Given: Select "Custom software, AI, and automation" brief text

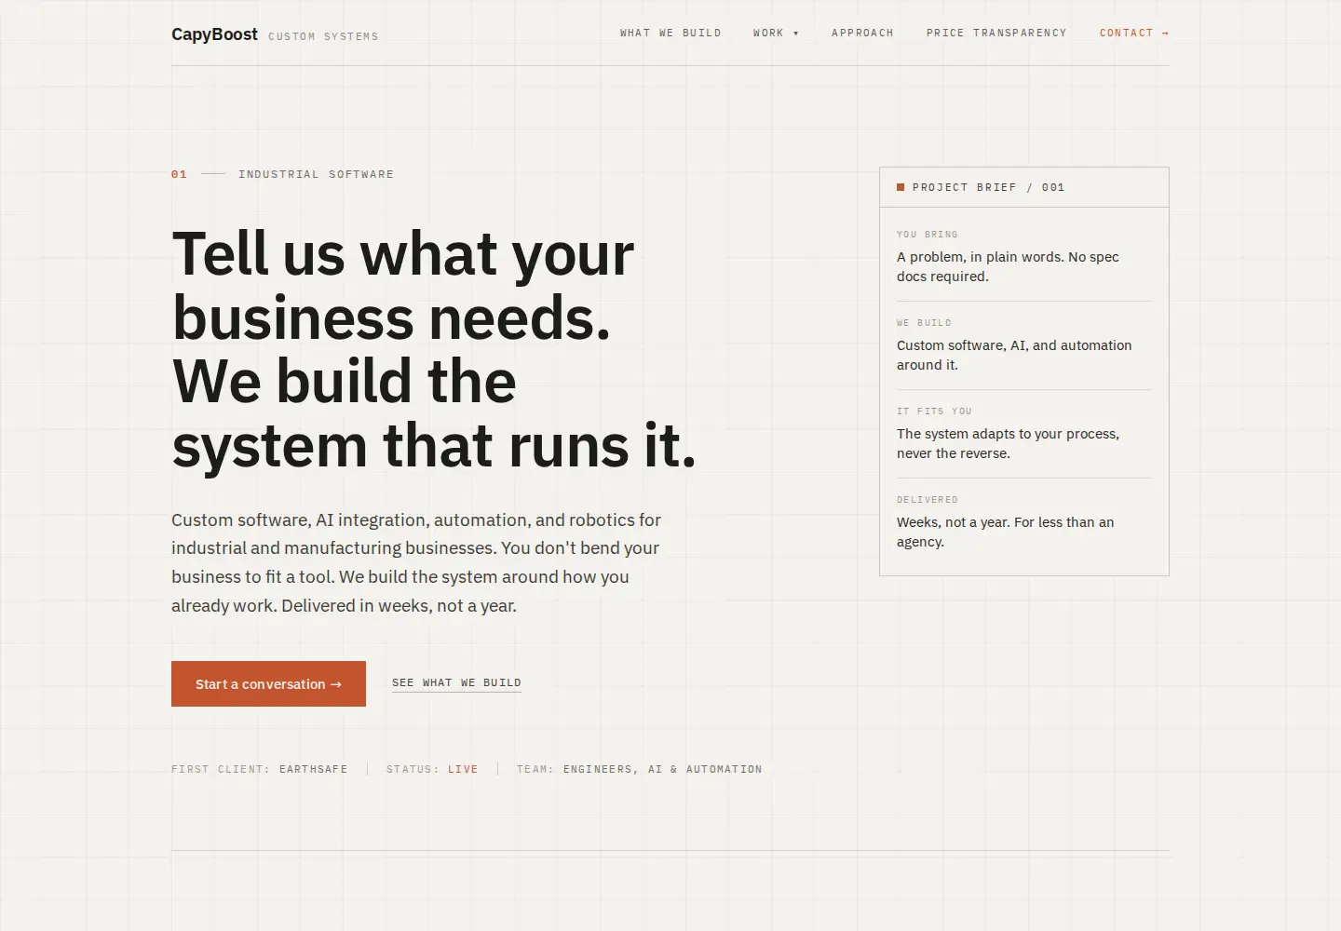Looking at the screenshot, I should pyautogui.click(x=1014, y=355).
